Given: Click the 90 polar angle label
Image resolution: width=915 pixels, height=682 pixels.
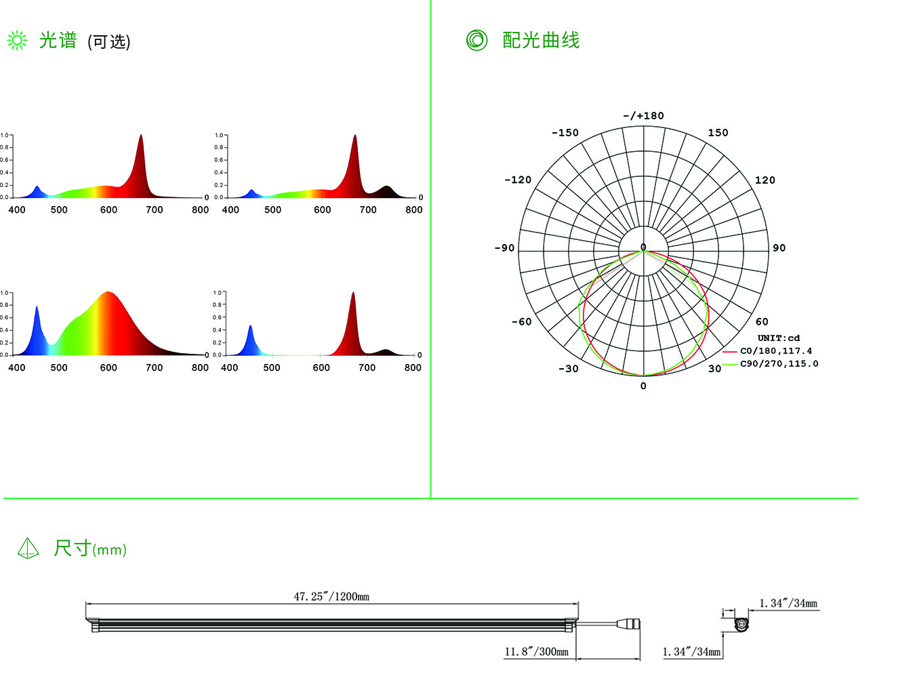Looking at the screenshot, I should (779, 248).
